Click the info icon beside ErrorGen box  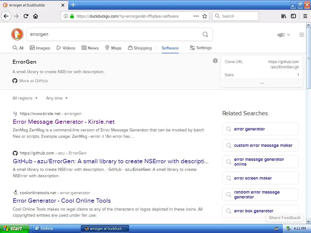pos(215,61)
